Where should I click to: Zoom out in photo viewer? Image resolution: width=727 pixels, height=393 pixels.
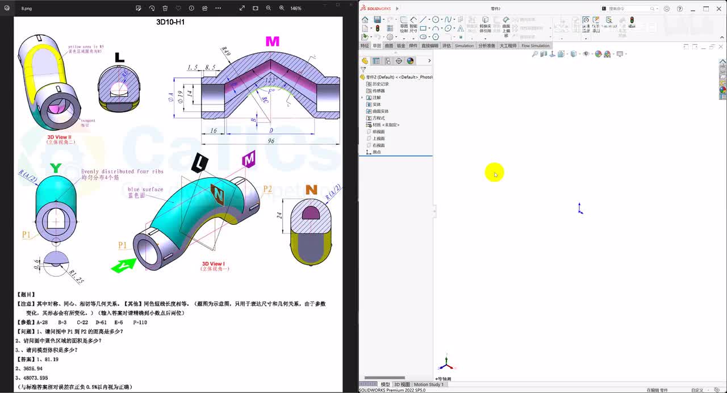coord(269,8)
